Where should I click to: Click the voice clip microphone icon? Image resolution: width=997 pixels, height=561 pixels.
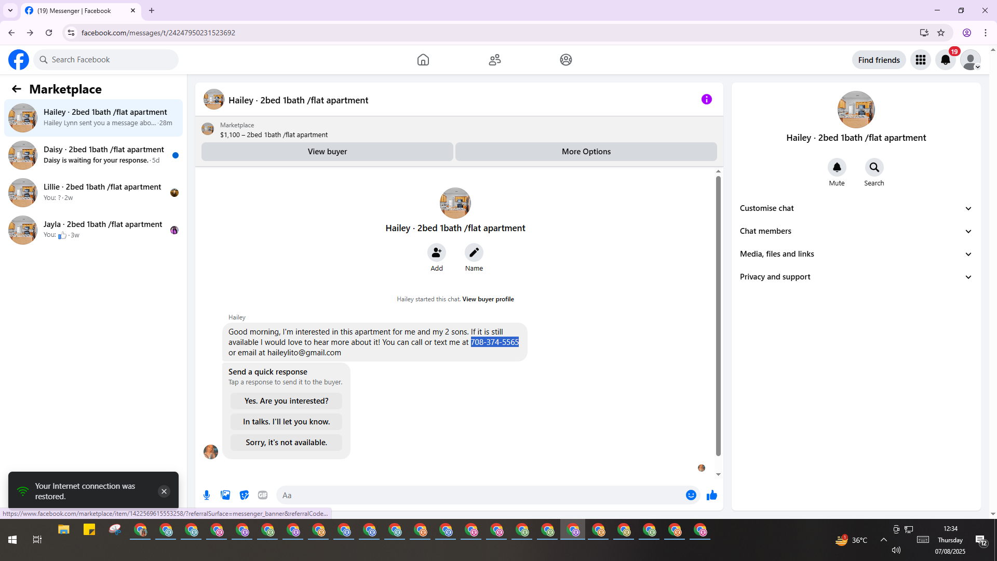tap(207, 495)
